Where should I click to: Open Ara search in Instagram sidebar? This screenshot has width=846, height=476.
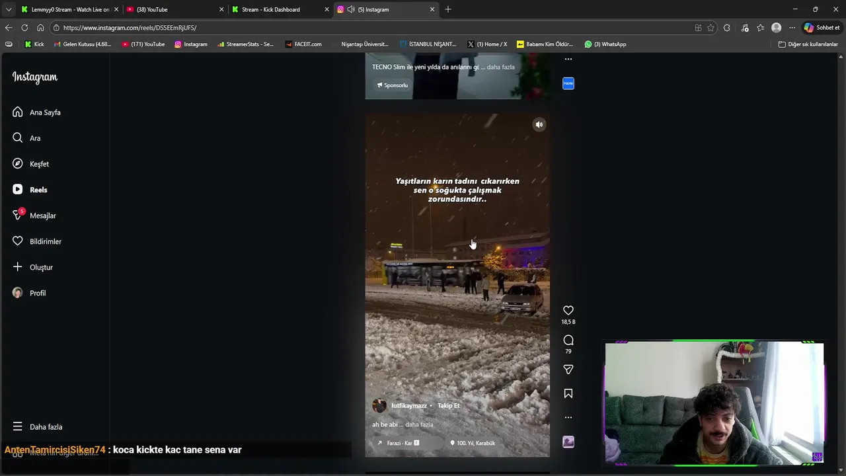tap(26, 138)
